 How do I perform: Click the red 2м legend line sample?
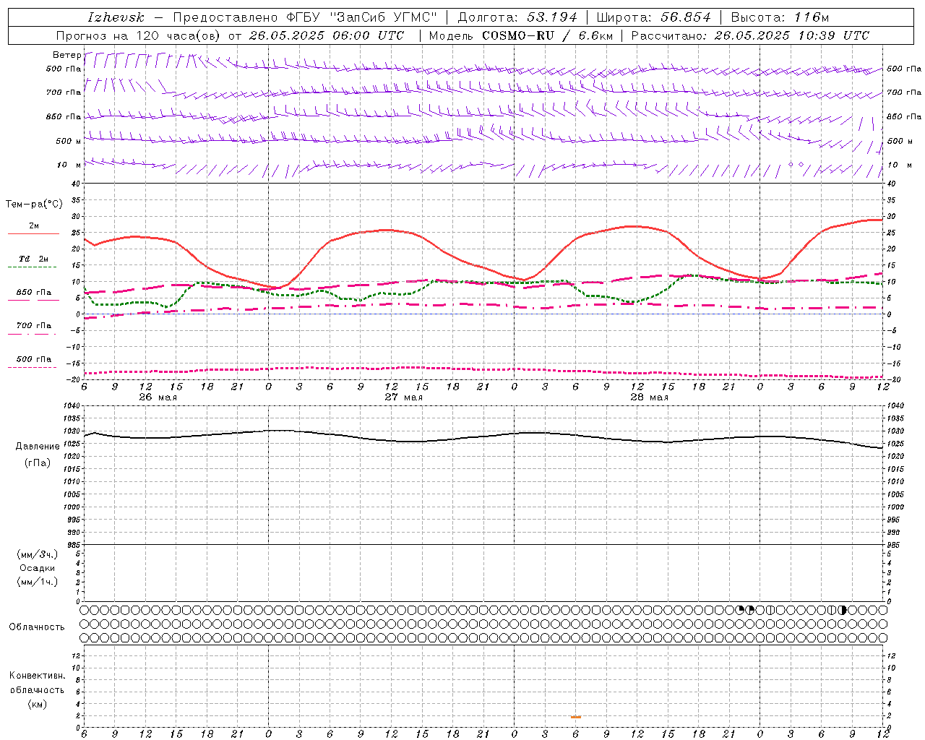point(33,233)
